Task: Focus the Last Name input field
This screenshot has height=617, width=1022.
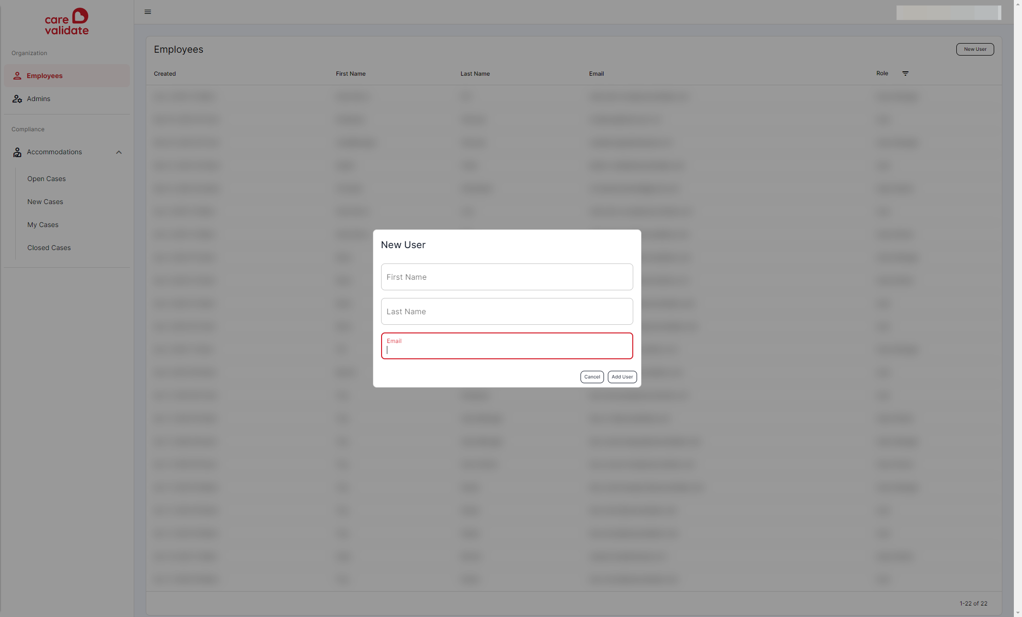Action: click(x=507, y=311)
